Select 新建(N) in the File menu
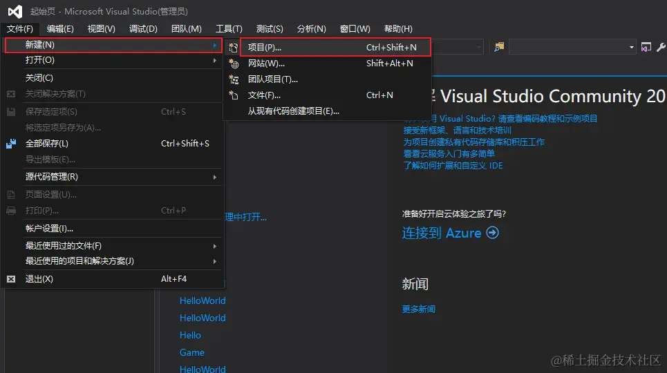The width and height of the screenshot is (667, 373). click(x=113, y=45)
